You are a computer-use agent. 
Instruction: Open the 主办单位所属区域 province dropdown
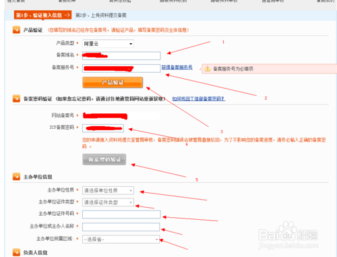click(x=121, y=239)
